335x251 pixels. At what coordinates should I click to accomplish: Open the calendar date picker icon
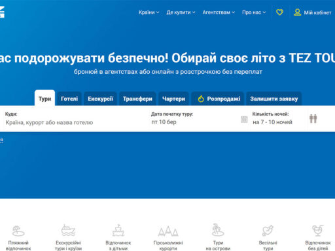point(244,120)
